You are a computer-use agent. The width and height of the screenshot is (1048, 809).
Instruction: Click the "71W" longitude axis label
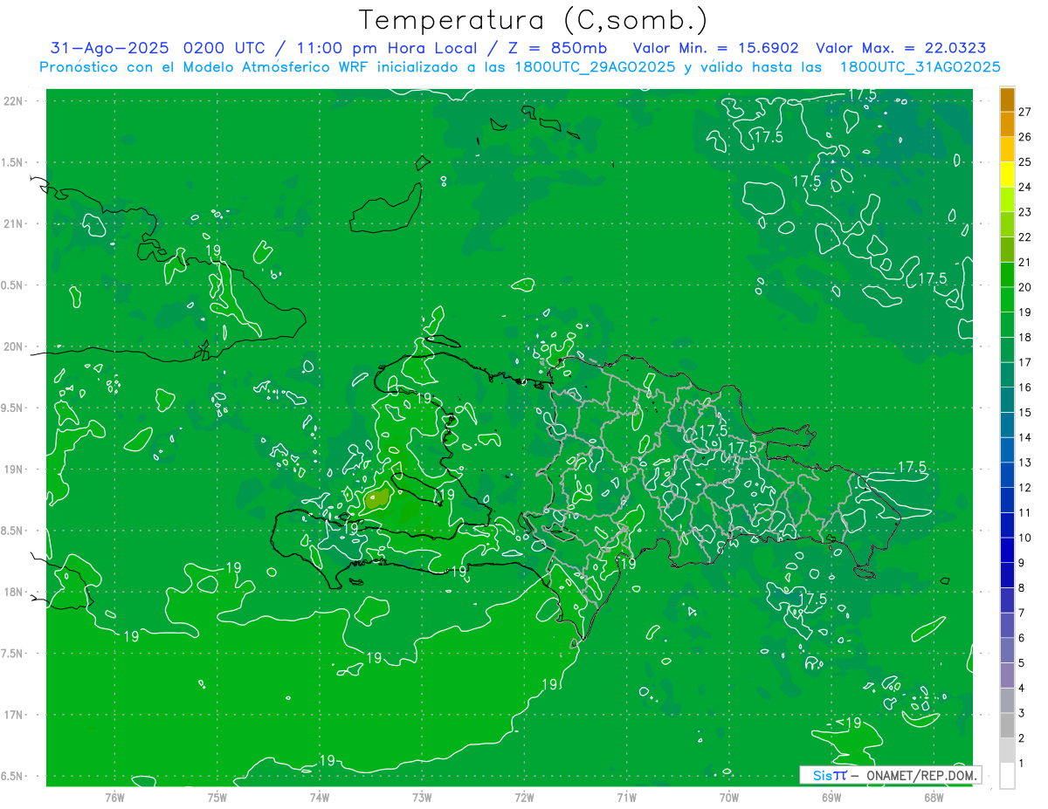(626, 798)
